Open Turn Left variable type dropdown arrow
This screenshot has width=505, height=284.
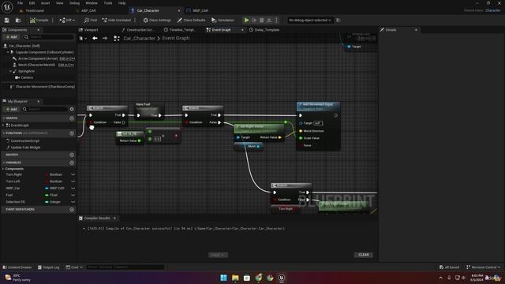coord(73,181)
